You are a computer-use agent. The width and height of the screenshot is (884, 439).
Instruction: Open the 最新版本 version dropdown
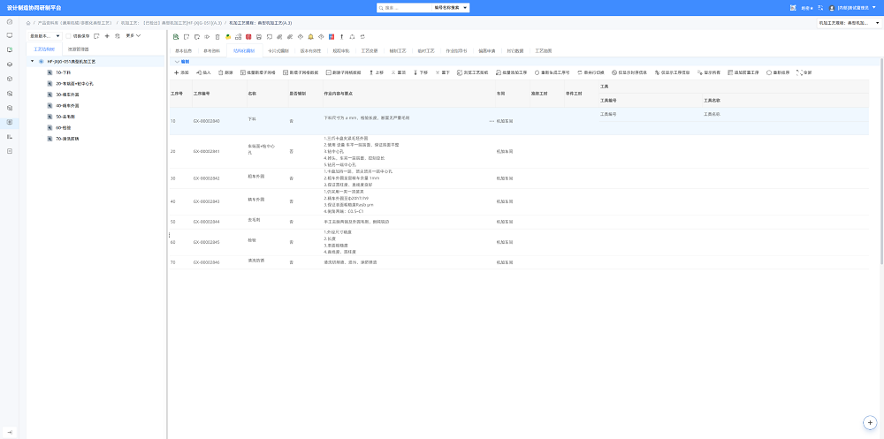point(44,35)
